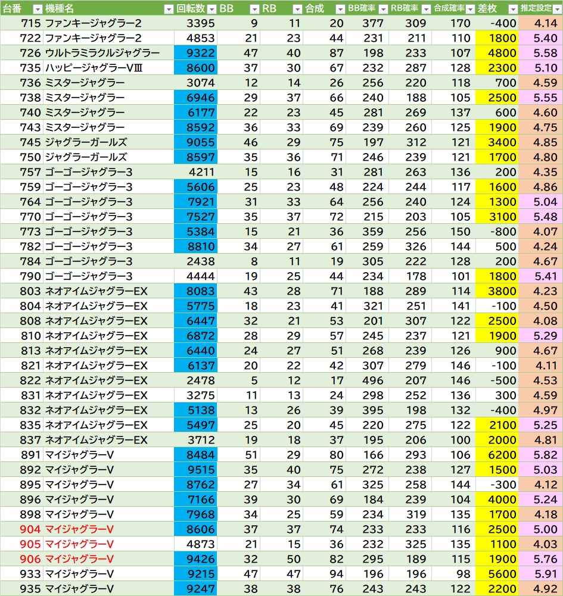The image size is (563, 596).
Task: Expand the 合成 column filter dropdown
Action: (x=340, y=9)
